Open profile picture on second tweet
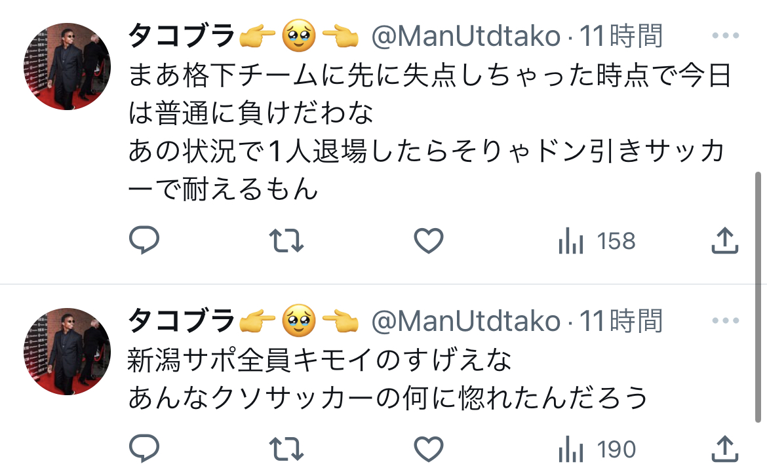Image resolution: width=767 pixels, height=464 pixels. pos(67,351)
